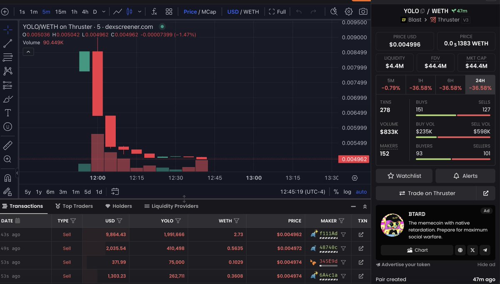The width and height of the screenshot is (500, 284).
Task: Open the chart layout grid selector
Action: (169, 12)
